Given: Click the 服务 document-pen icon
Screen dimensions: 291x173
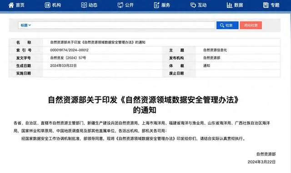Looking at the screenshot, I should pos(156,5).
